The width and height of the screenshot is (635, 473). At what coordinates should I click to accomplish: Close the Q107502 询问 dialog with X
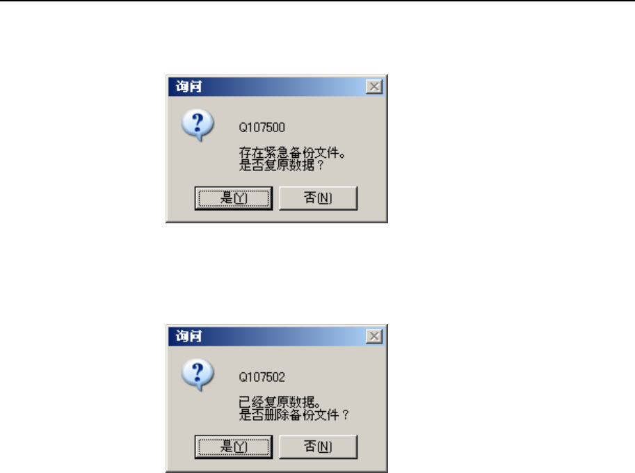tap(374, 336)
